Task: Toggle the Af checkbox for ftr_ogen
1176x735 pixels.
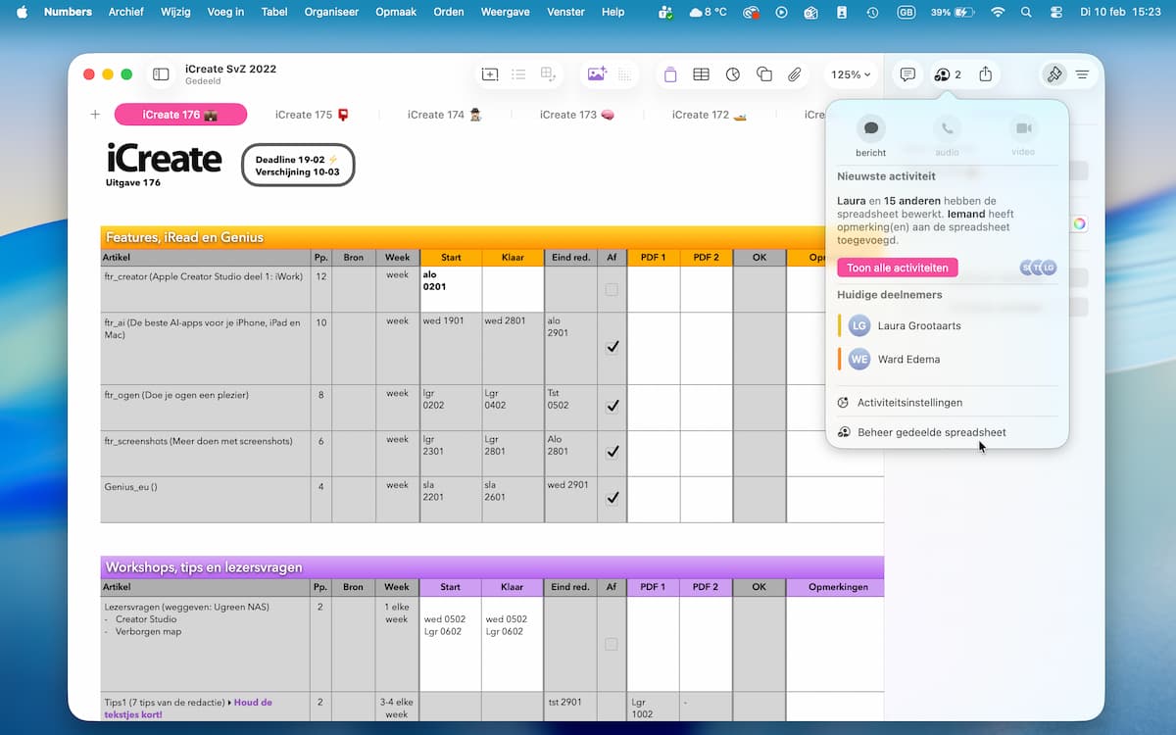Action: (612, 406)
